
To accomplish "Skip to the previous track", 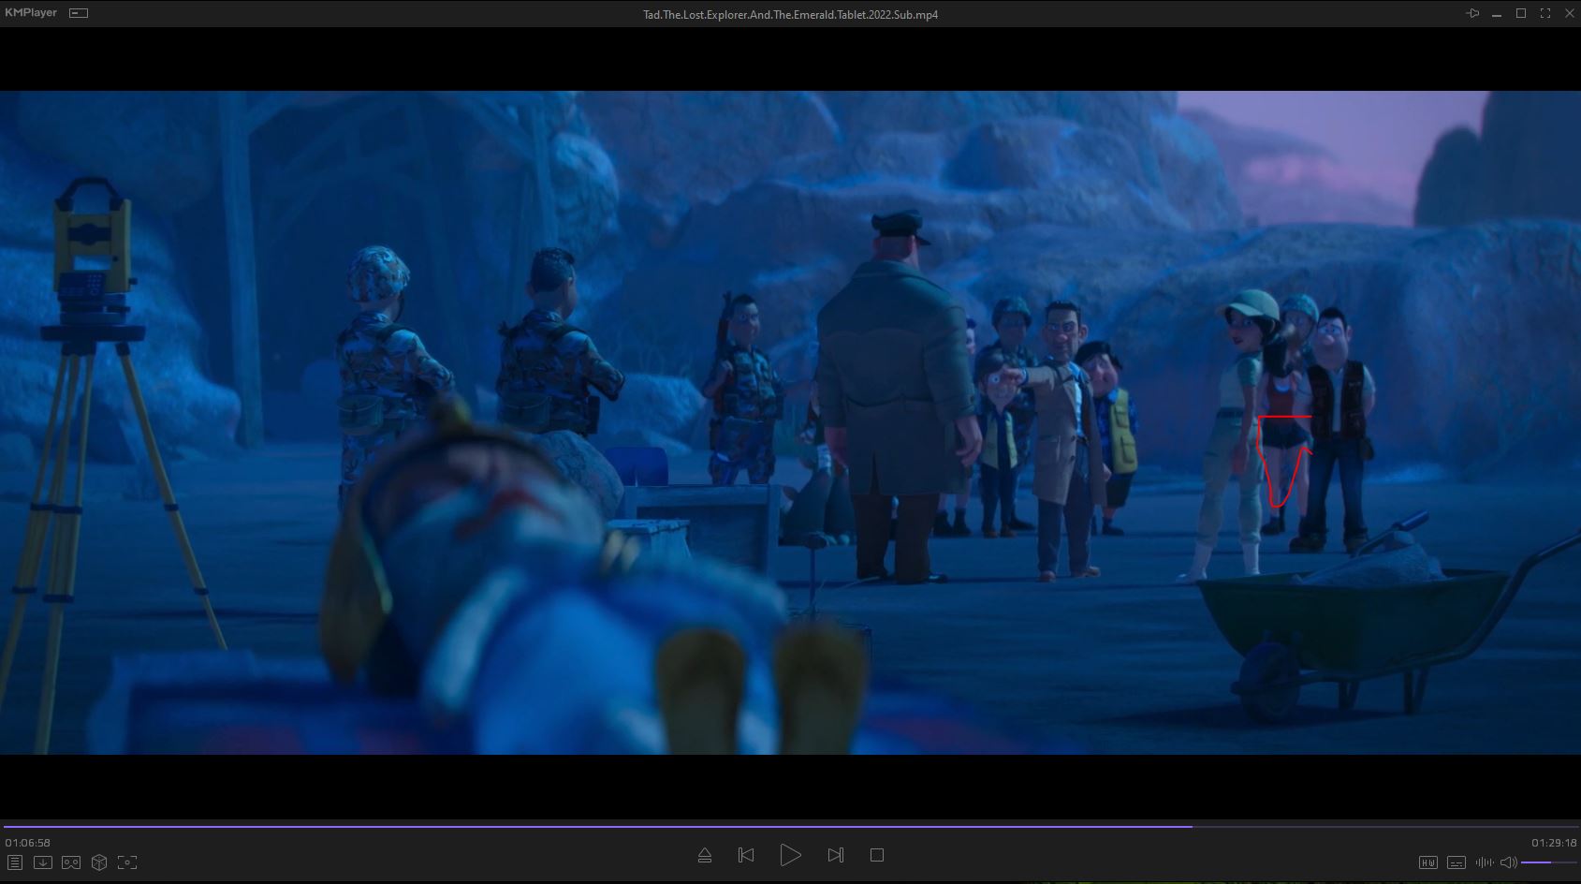I will (x=746, y=855).
